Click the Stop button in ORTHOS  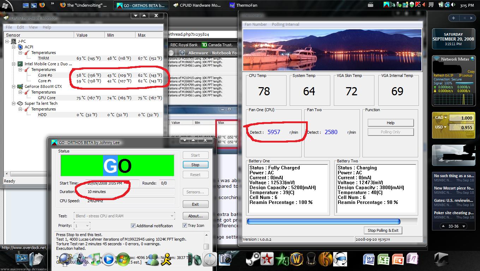[x=195, y=165]
